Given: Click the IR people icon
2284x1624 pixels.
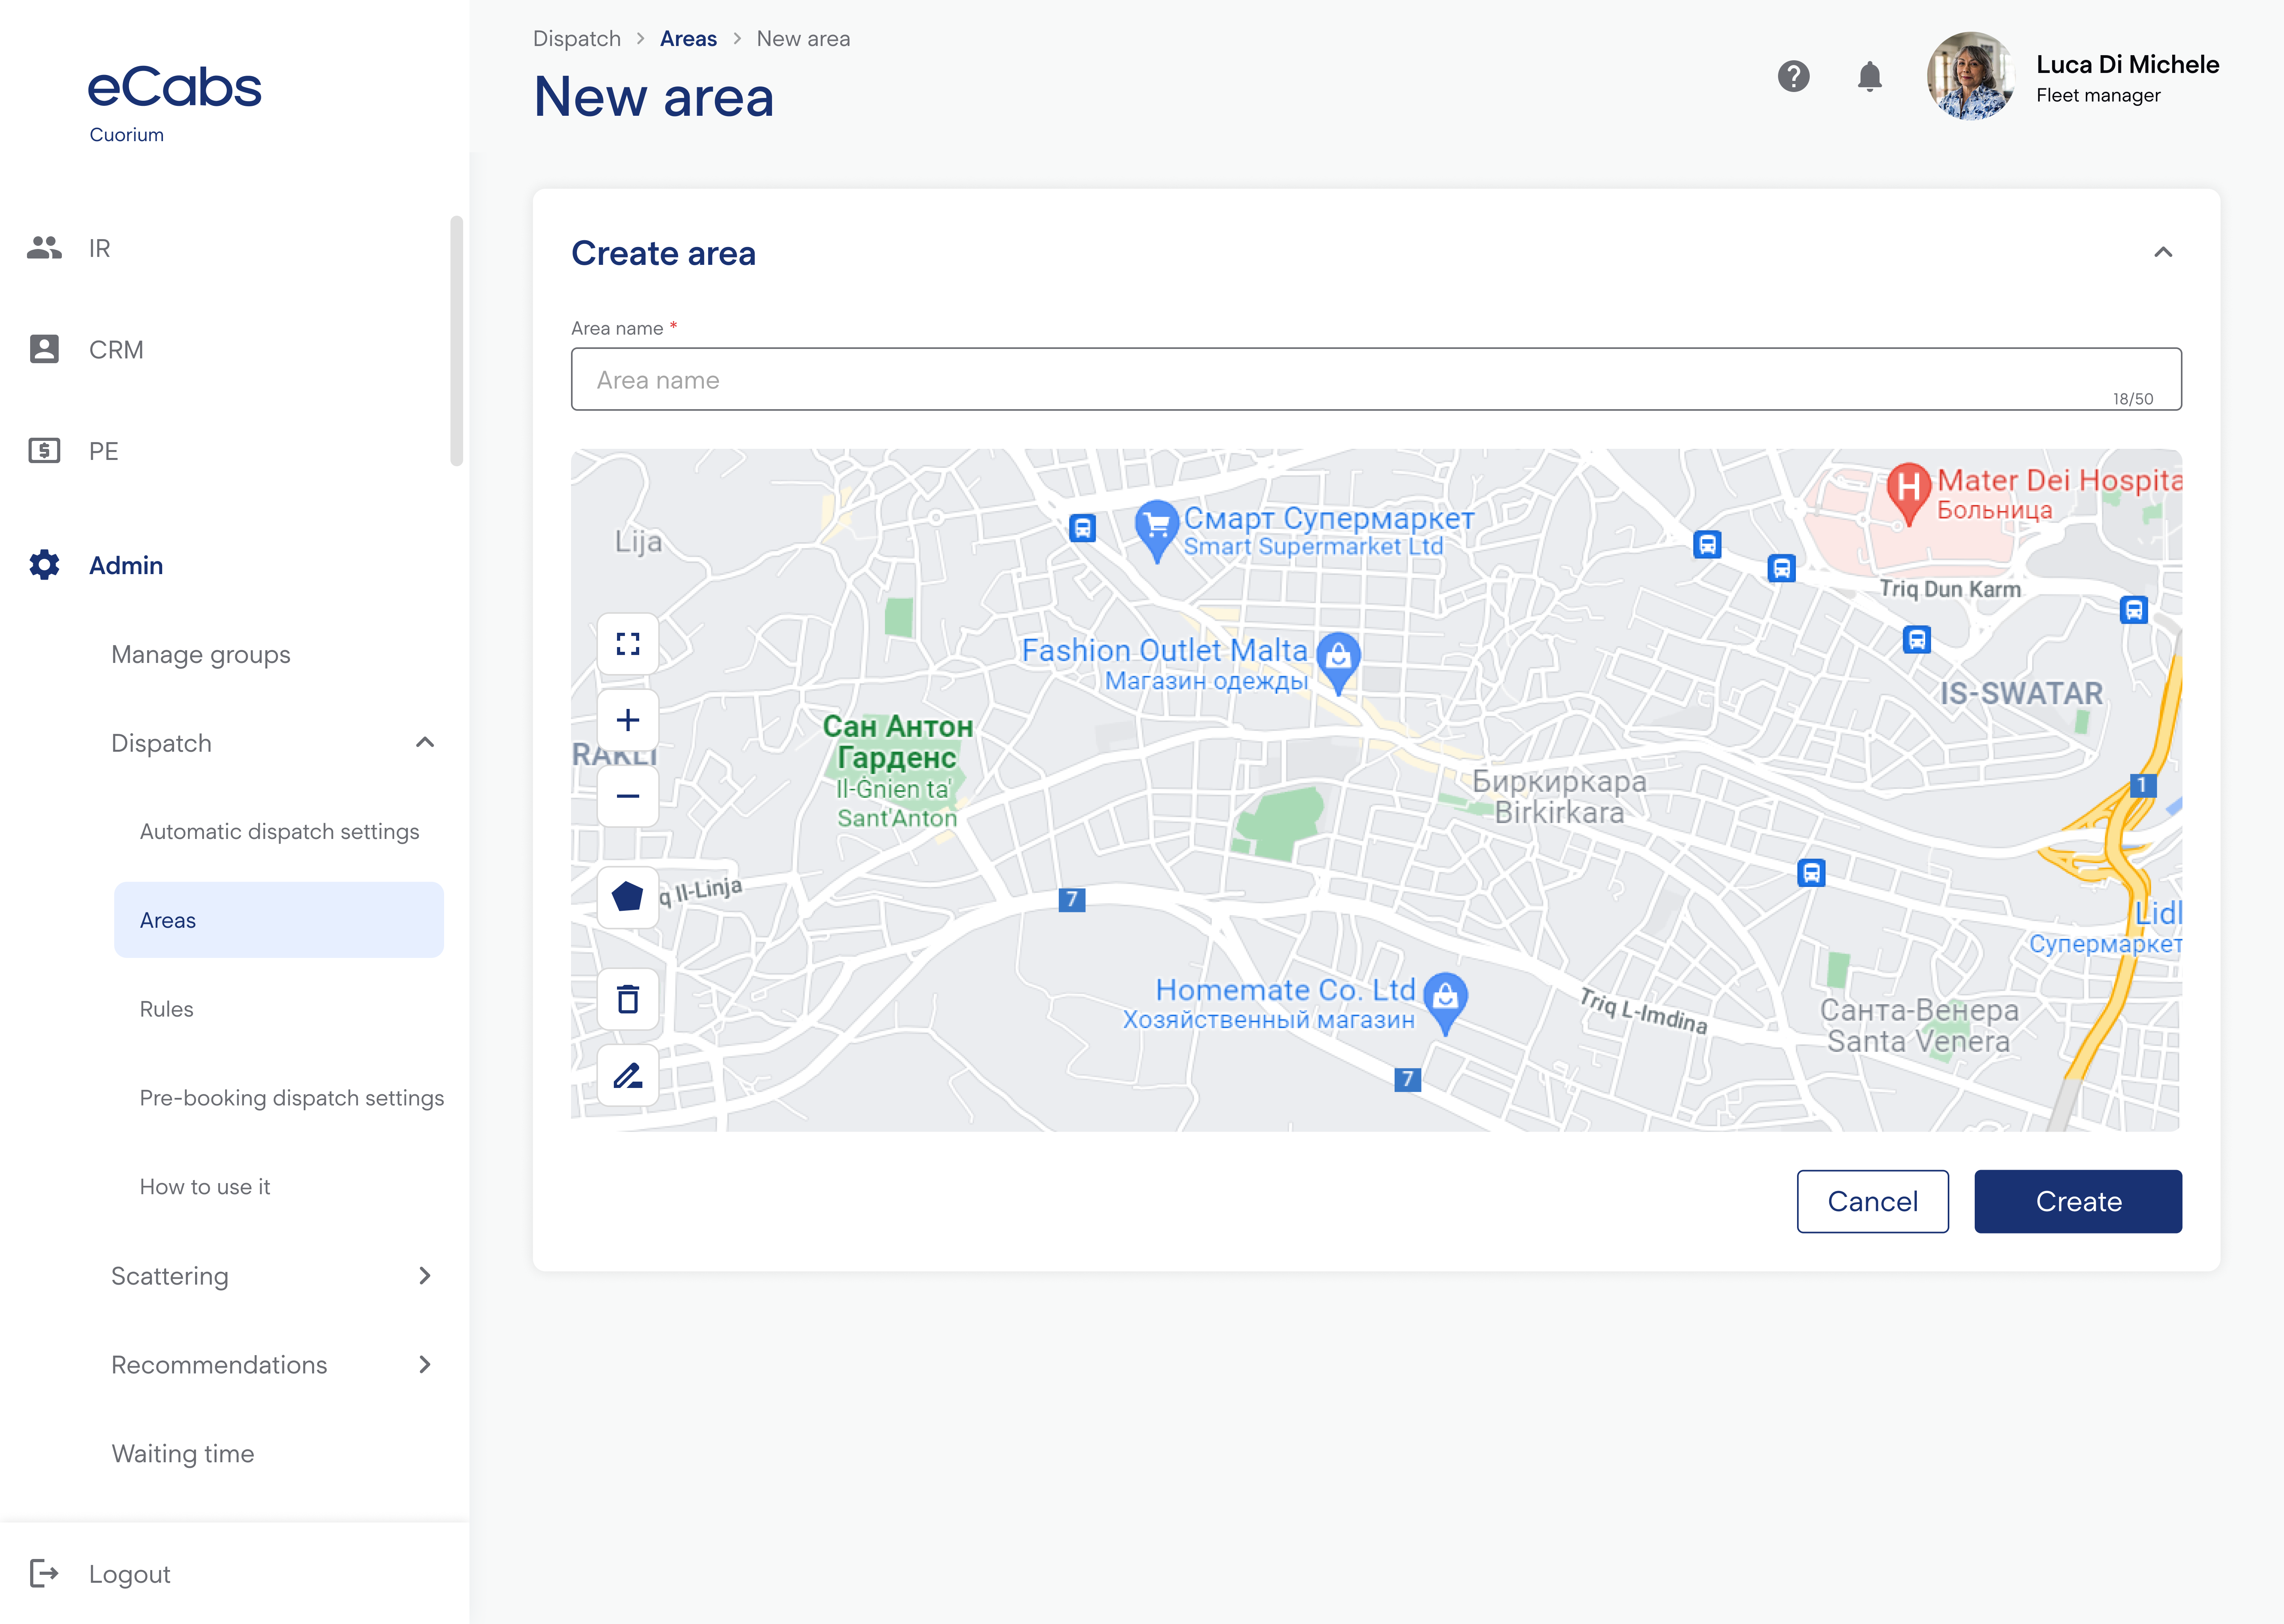Looking at the screenshot, I should tap(44, 247).
